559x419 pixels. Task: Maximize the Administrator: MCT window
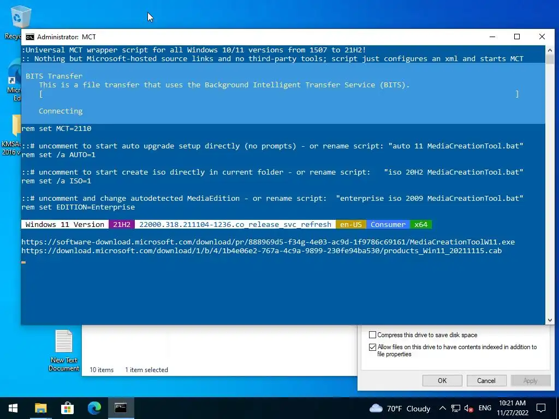[x=517, y=37]
